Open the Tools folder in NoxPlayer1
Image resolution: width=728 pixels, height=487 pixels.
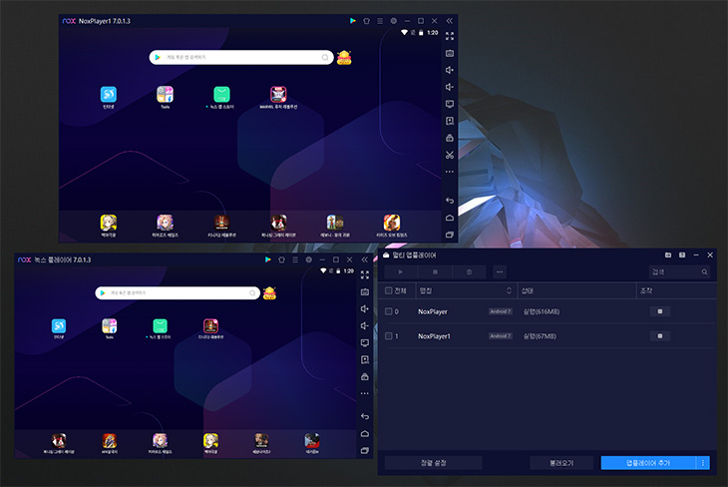tap(165, 95)
